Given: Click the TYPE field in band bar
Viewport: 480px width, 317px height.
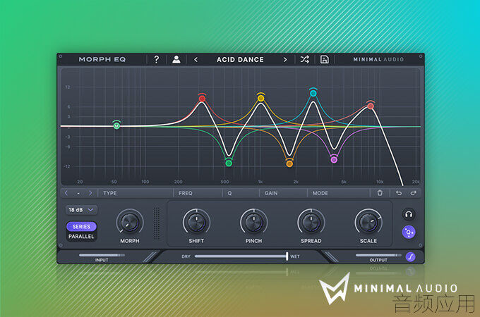Looking at the screenshot, I should [136, 193].
